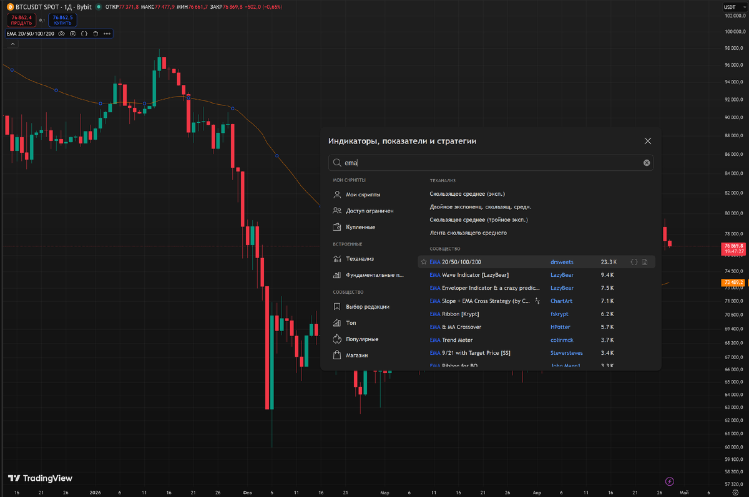749x497 pixels.
Task: Open 'Выбор редакции' community list
Action: [x=368, y=307]
